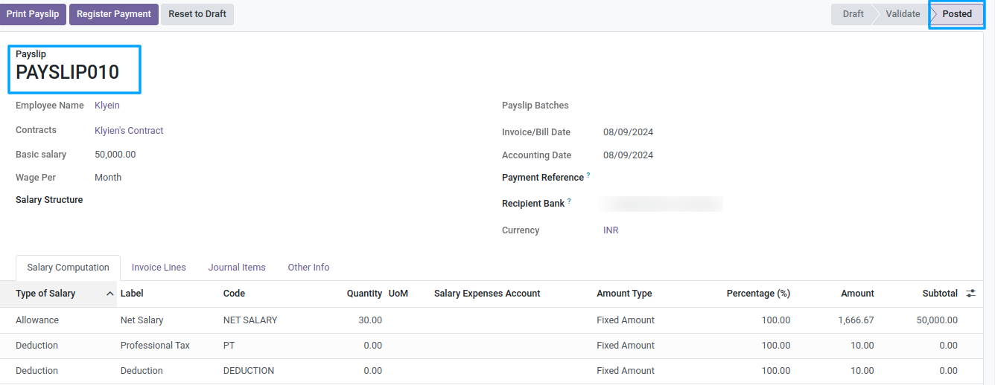Click the Invoice/Bill Date value 08/09/2024
Screen dimensions: 995x385
(x=628, y=132)
